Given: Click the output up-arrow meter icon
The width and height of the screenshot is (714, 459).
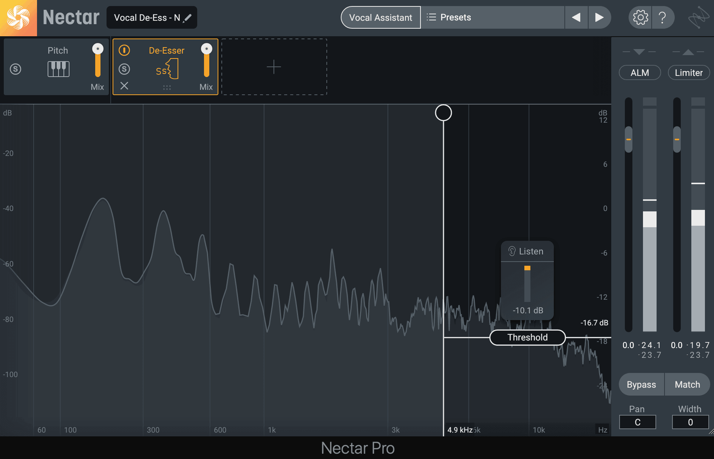Looking at the screenshot, I should coord(688,52).
